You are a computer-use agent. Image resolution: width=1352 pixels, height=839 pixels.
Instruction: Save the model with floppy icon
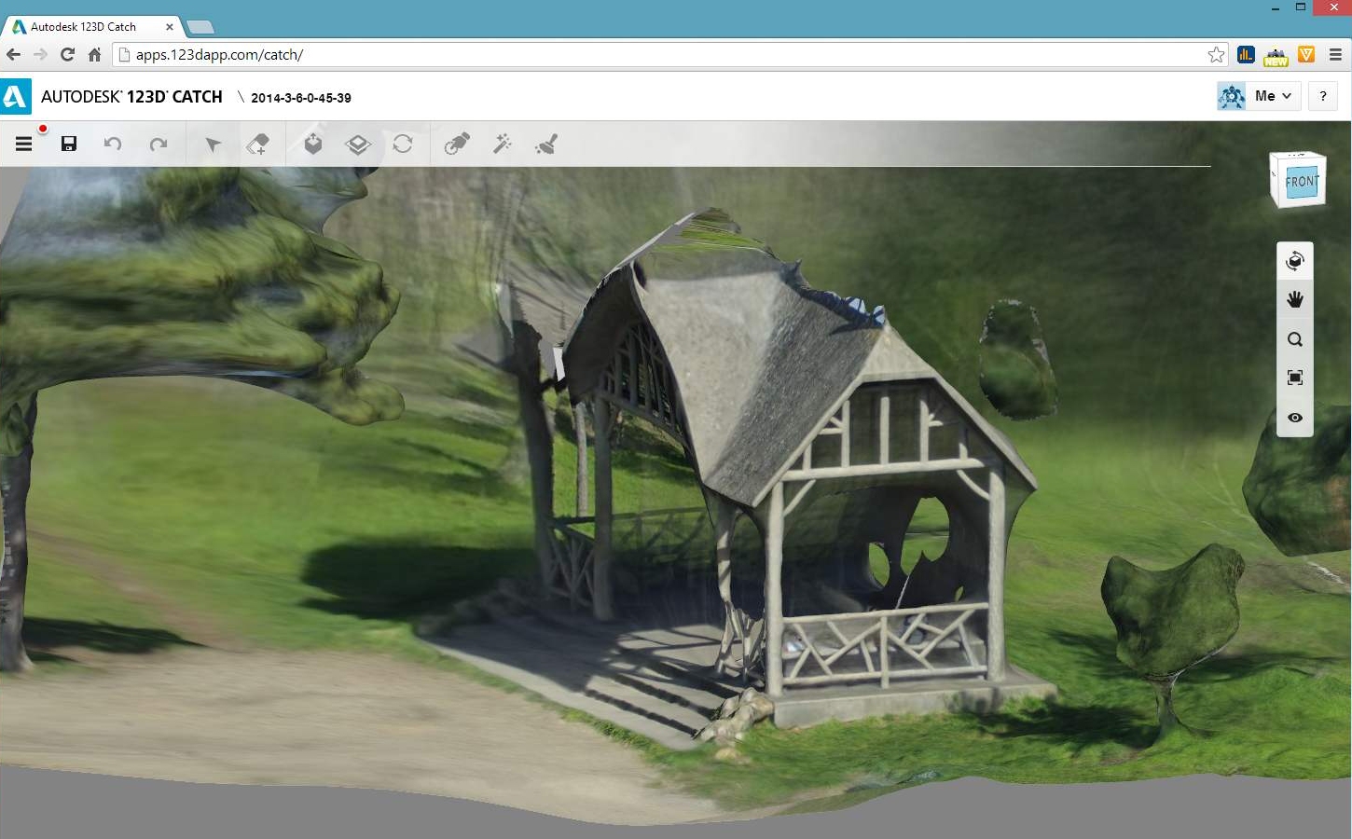(69, 144)
